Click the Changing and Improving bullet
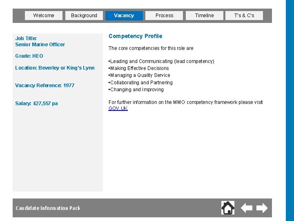This screenshot has height=221, width=294. coord(136,90)
